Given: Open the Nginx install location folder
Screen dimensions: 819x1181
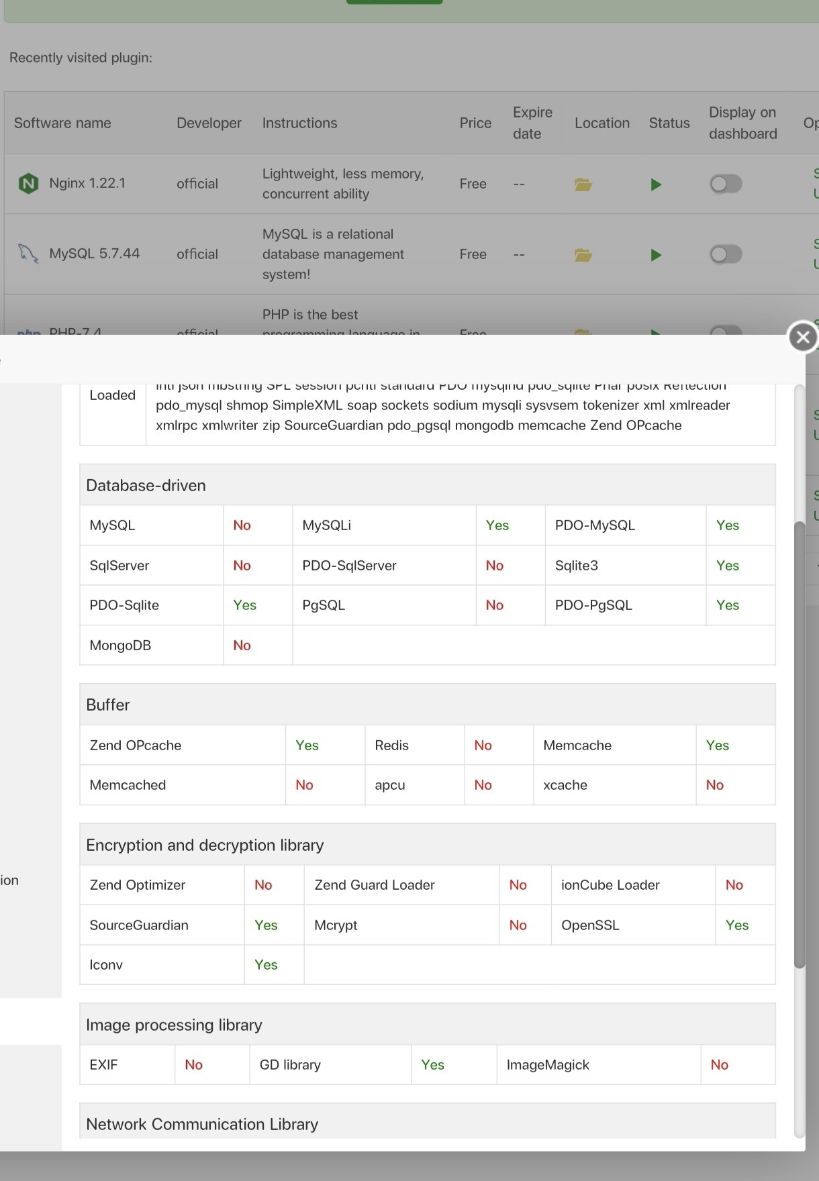Looking at the screenshot, I should tap(583, 185).
